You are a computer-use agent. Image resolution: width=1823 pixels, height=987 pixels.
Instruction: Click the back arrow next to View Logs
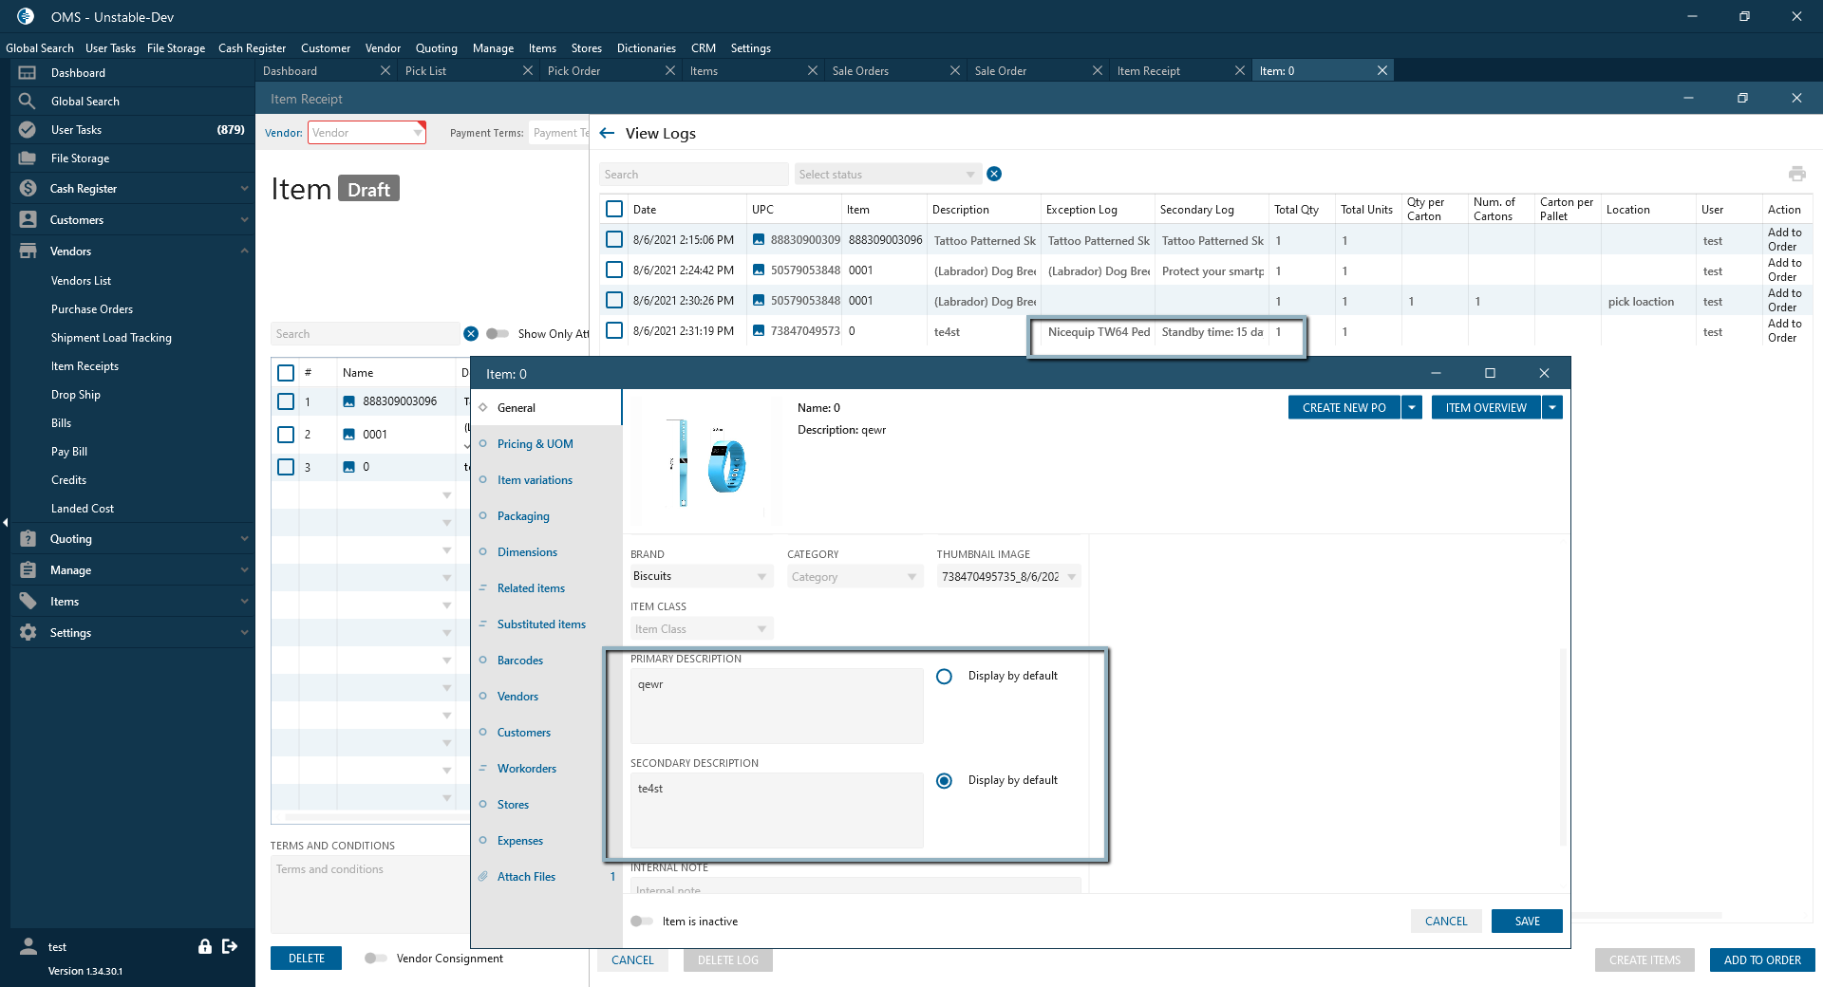608,133
